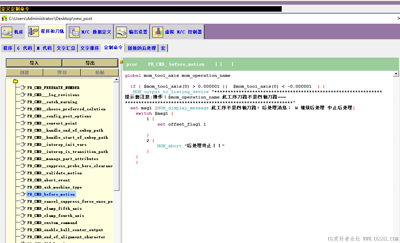Switch to the 输出设置 tab

(x=132, y=32)
